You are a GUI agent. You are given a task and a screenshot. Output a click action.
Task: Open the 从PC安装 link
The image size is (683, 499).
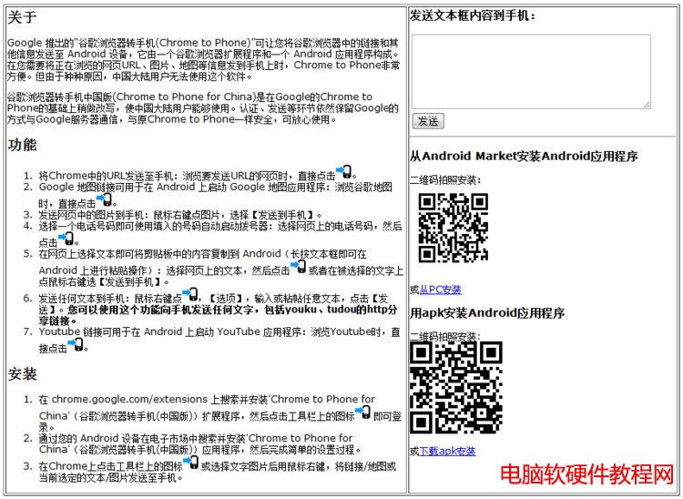(x=440, y=290)
